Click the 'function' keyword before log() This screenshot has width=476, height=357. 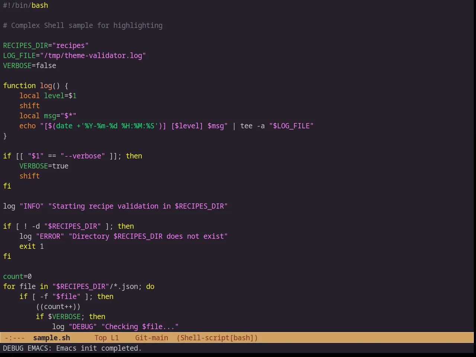[x=19, y=86]
